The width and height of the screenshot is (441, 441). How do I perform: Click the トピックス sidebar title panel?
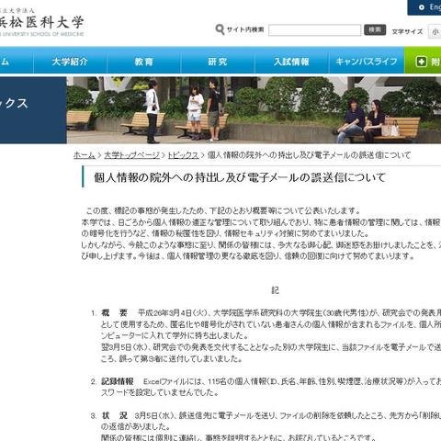click(33, 110)
